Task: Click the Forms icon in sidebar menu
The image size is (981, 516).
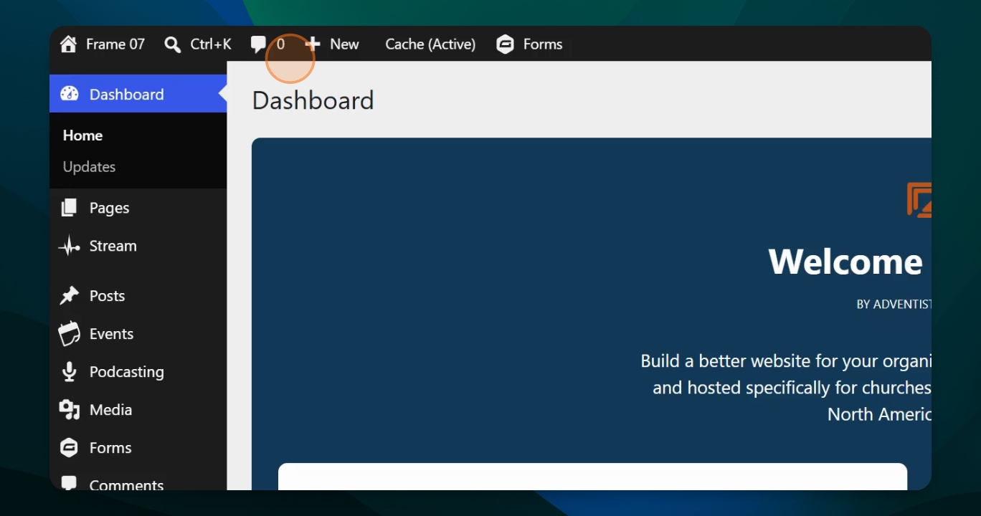Action: [69, 448]
